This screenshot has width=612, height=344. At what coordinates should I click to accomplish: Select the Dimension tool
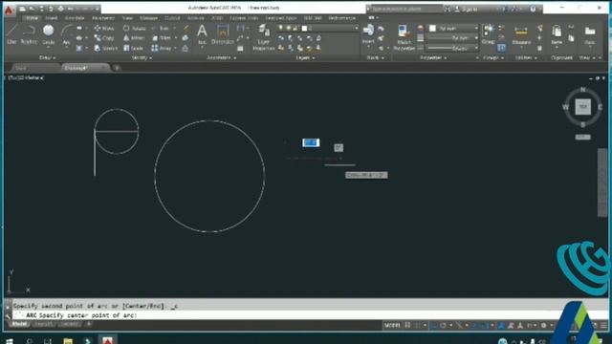pos(223,34)
